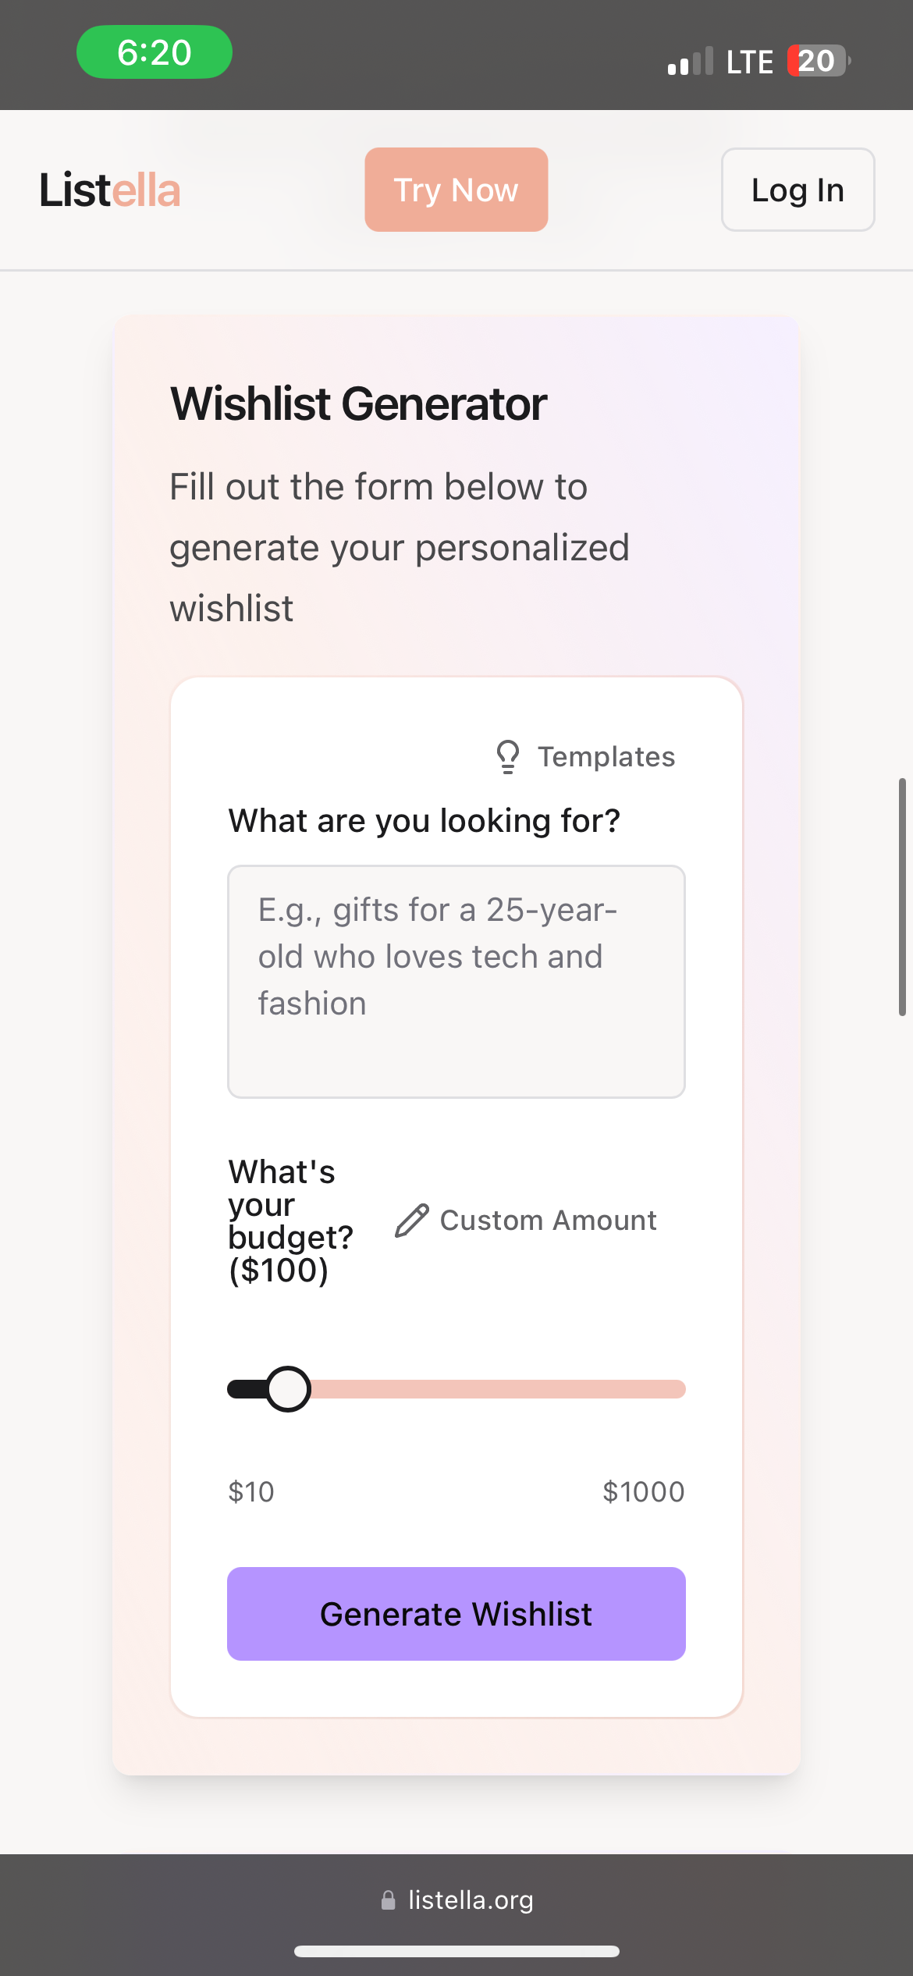Tap the listella.org address bar
The width and height of the screenshot is (913, 1976).
pyautogui.click(x=456, y=1900)
